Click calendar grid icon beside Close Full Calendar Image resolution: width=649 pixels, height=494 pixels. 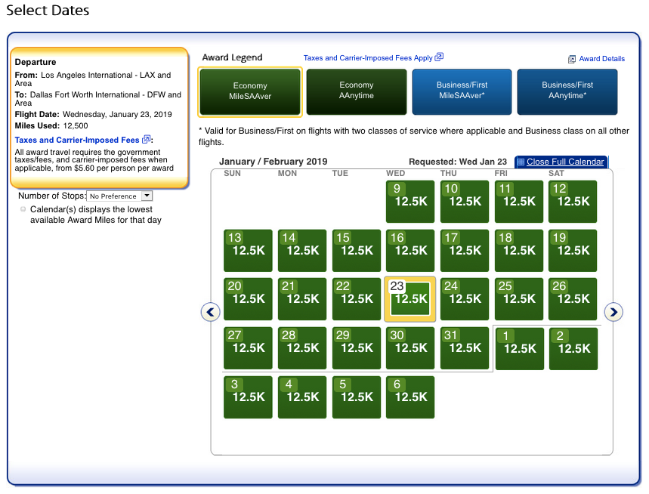[x=521, y=162]
